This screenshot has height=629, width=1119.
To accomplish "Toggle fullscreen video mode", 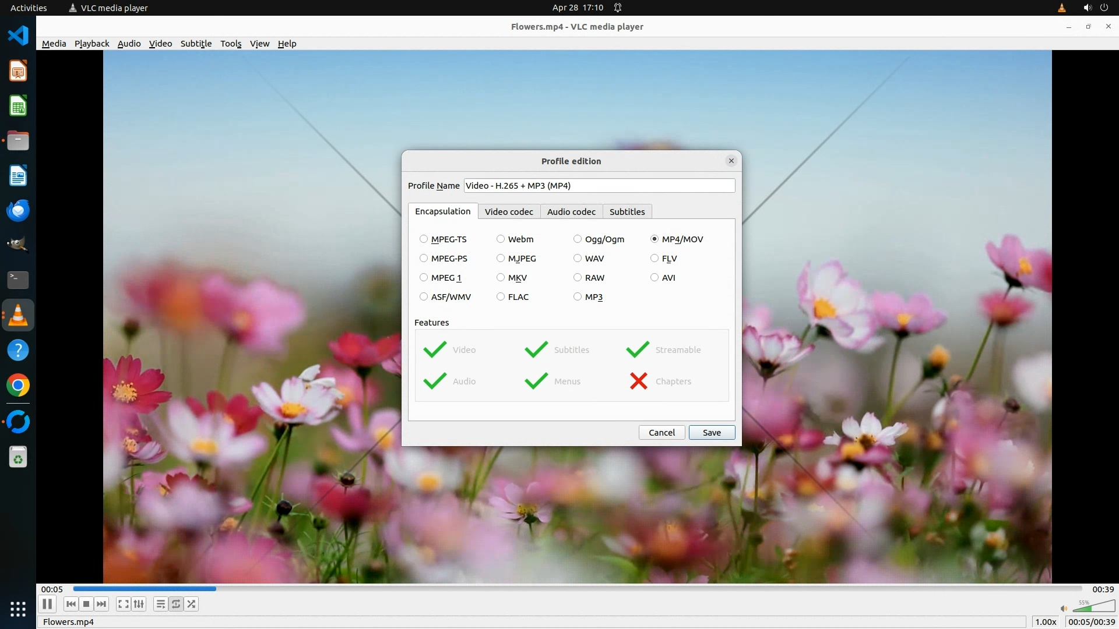I will 123,604.
